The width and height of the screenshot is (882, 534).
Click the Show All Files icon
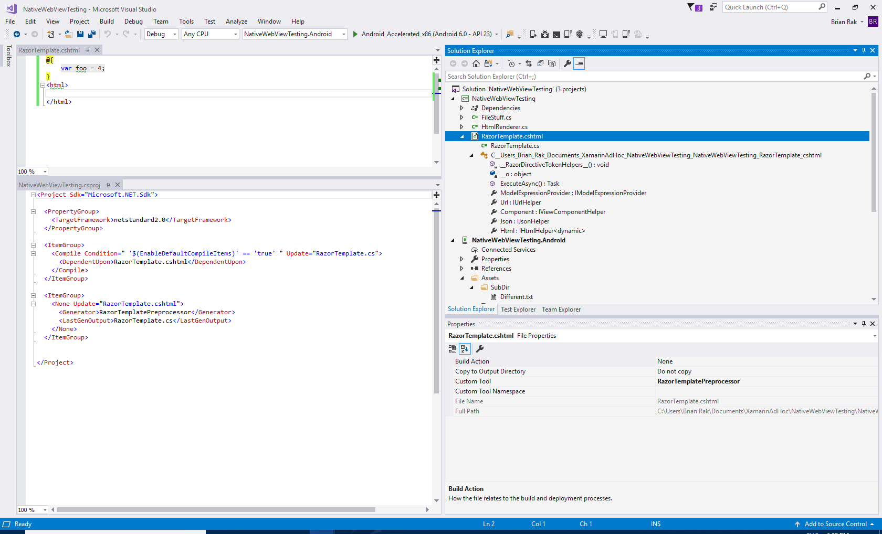click(x=552, y=63)
